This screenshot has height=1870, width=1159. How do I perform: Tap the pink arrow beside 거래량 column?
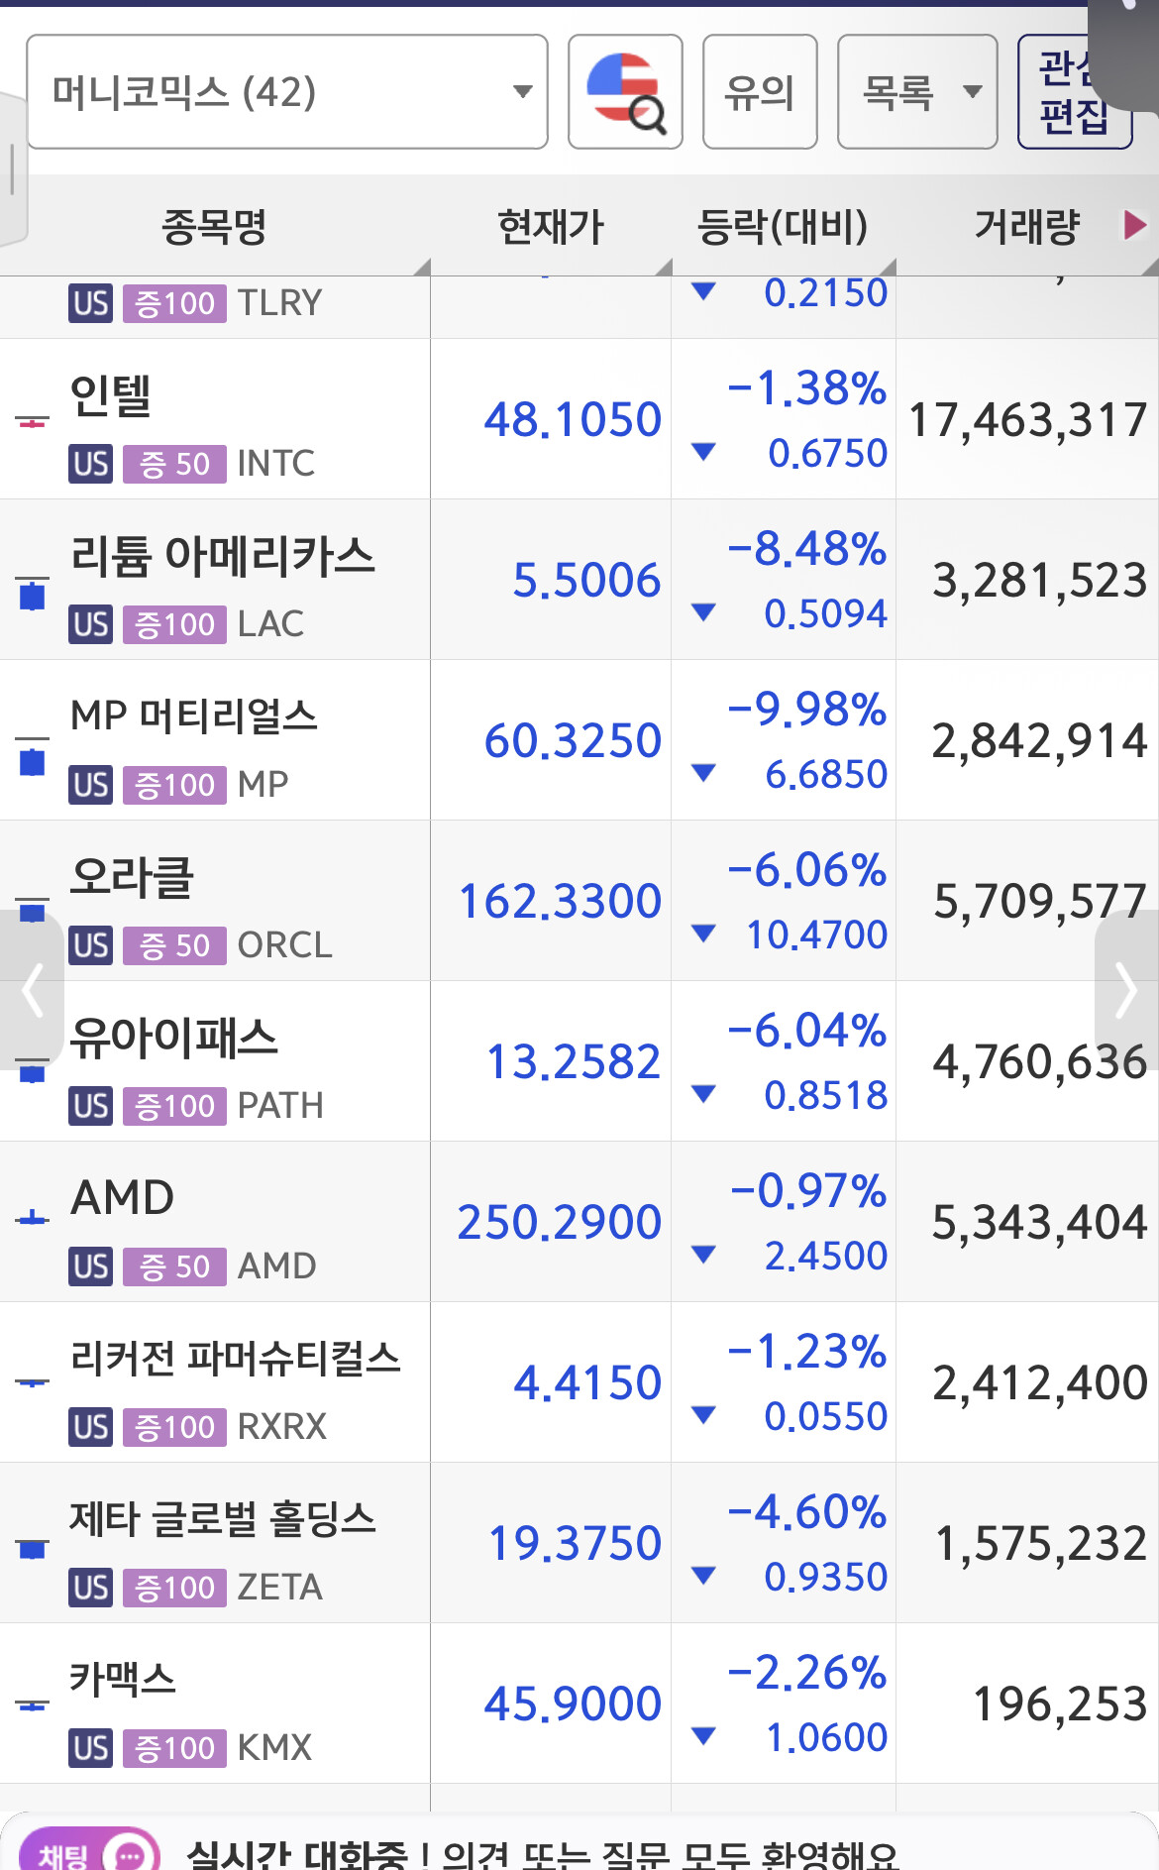(1134, 225)
